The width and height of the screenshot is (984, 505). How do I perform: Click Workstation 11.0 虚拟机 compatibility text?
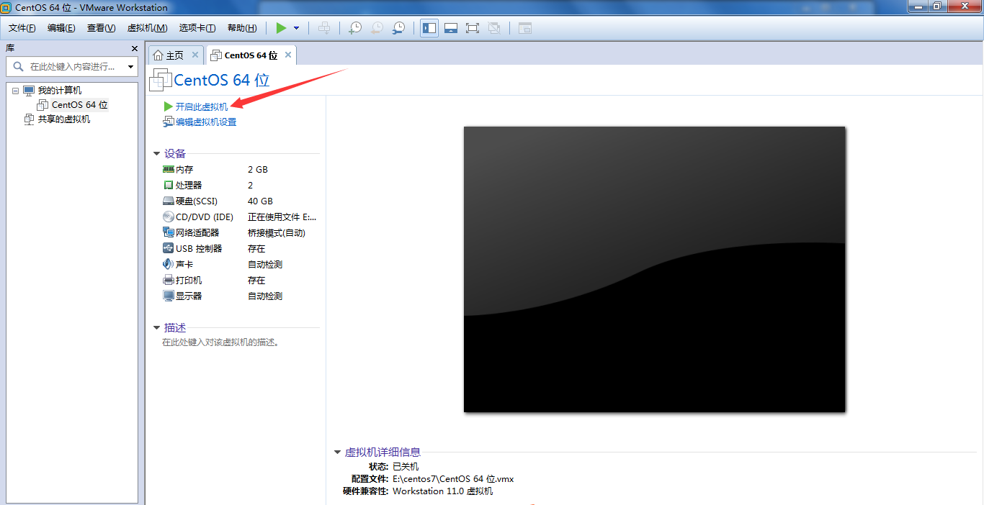(443, 491)
